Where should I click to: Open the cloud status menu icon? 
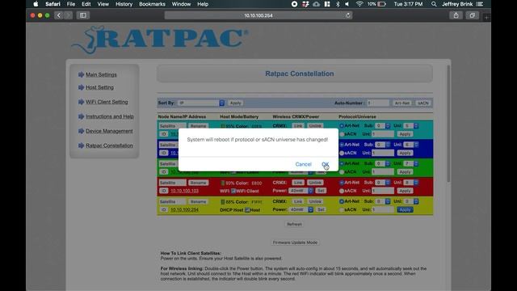(316, 4)
